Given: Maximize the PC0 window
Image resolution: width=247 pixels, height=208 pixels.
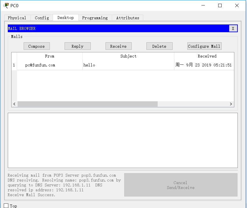Looking at the screenshot, I should click(x=220, y=5).
